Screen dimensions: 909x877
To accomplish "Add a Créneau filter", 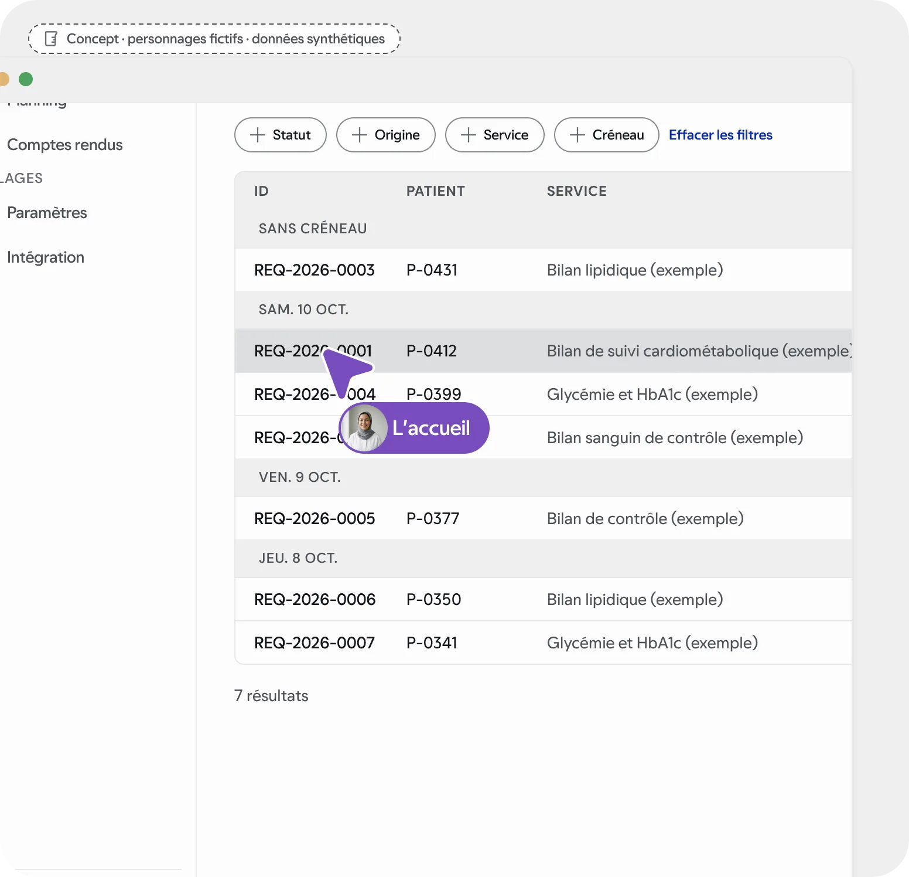I will (x=607, y=135).
